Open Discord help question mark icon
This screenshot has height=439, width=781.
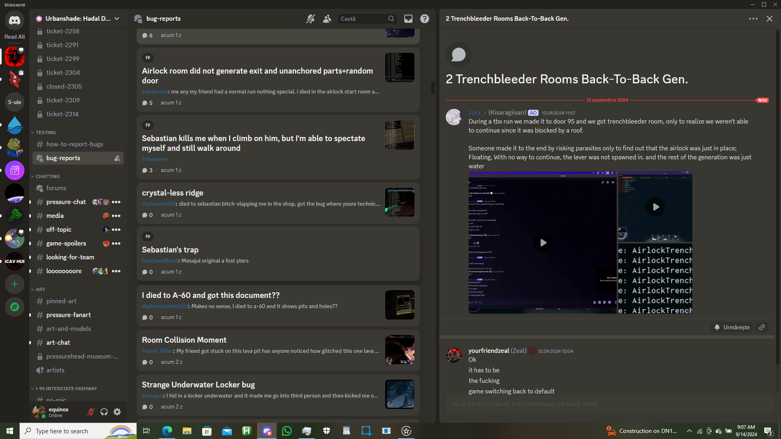click(424, 19)
